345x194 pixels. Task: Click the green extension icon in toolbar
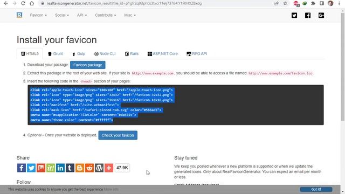tap(305, 3)
